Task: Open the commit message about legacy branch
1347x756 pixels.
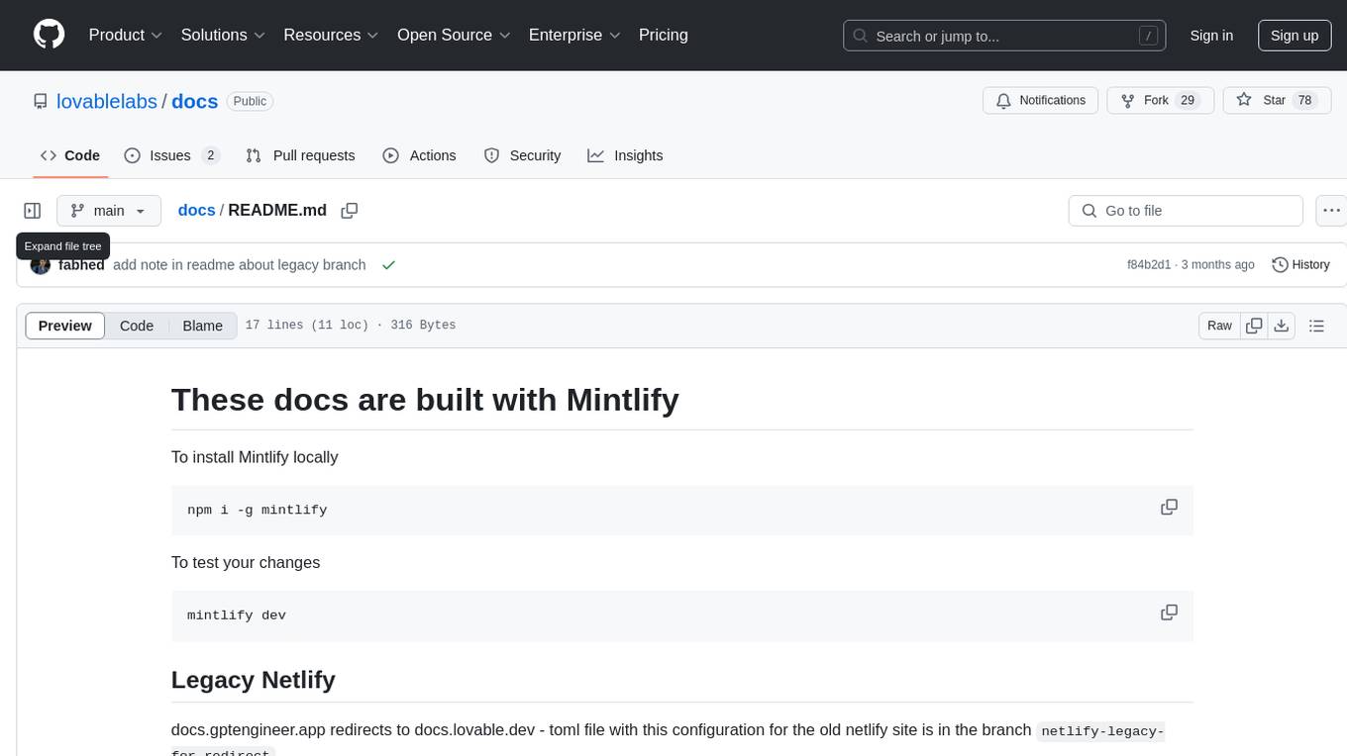Action: [240, 265]
